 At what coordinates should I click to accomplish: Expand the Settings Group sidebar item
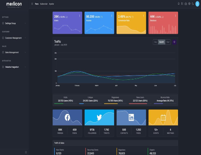pos(14,23)
